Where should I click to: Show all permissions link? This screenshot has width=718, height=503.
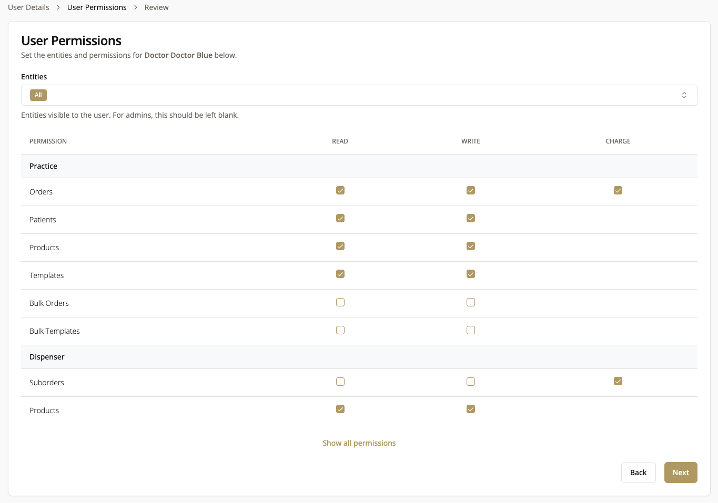[x=359, y=443]
